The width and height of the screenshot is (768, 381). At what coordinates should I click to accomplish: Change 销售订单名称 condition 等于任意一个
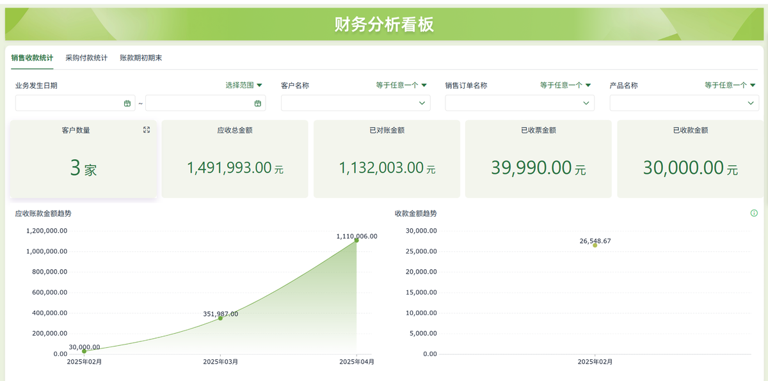[x=566, y=85]
